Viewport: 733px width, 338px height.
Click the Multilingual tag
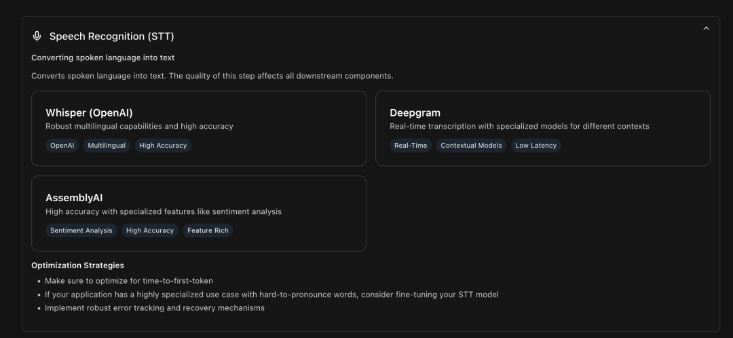point(107,145)
